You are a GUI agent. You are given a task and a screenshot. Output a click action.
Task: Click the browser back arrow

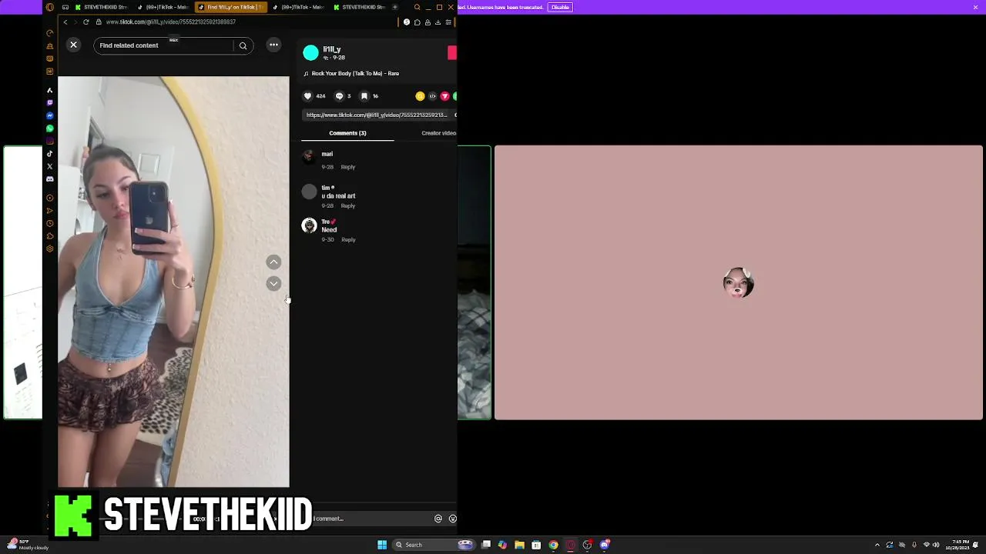(65, 22)
